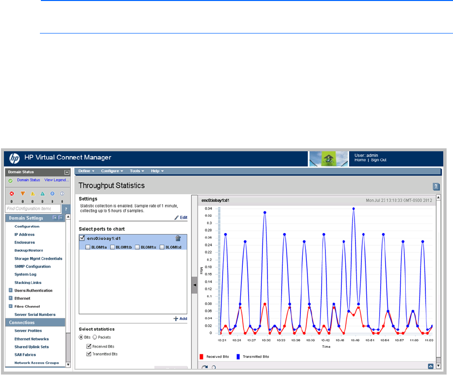Click the blue Transmitted Bits legend swatch
This screenshot has width=453, height=375.
238,356
